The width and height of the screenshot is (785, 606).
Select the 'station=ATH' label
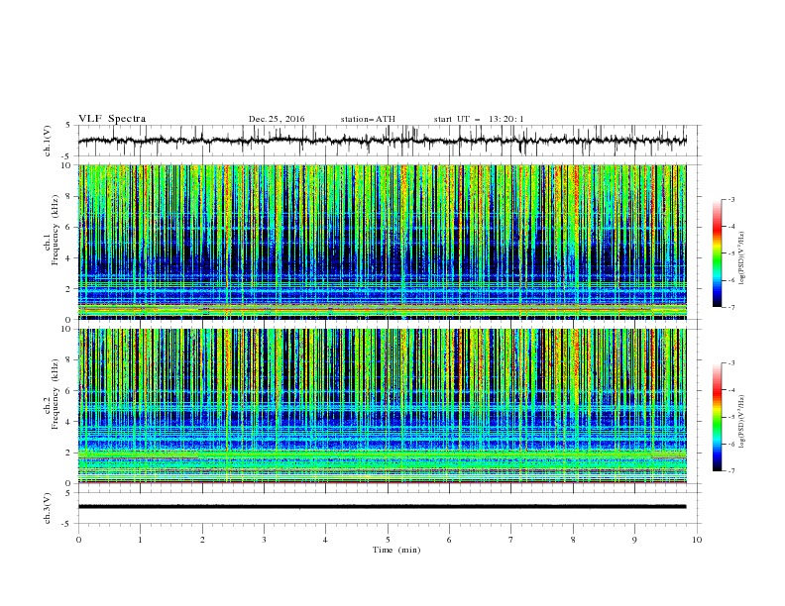pyautogui.click(x=368, y=119)
